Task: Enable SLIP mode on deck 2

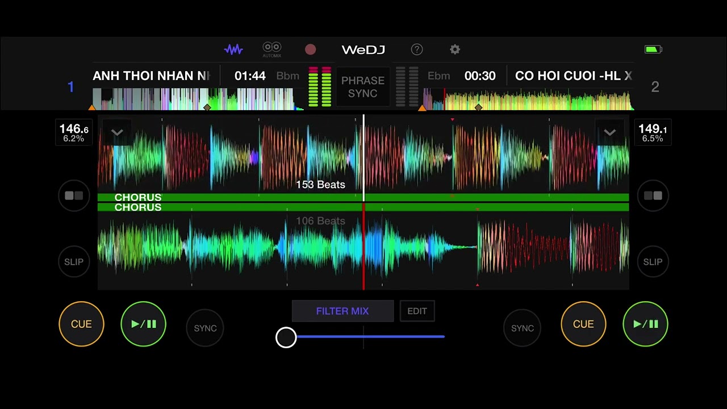Action: [x=653, y=262]
